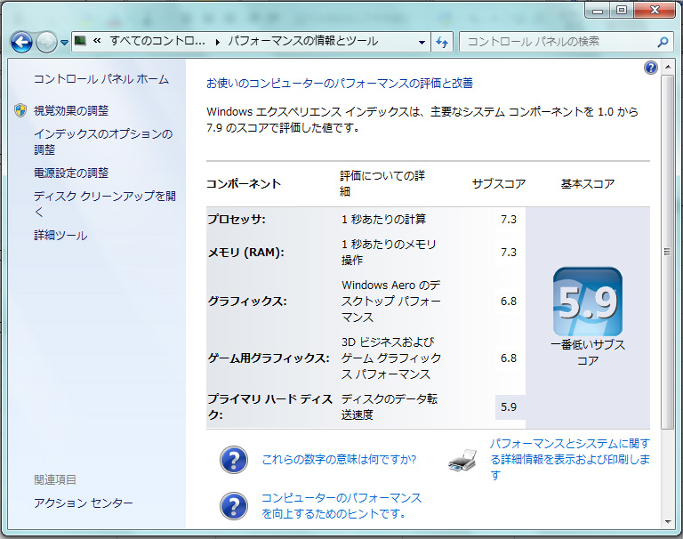The image size is (683, 539).
Task: Click the refresh button beside address bar
Action: (x=442, y=43)
